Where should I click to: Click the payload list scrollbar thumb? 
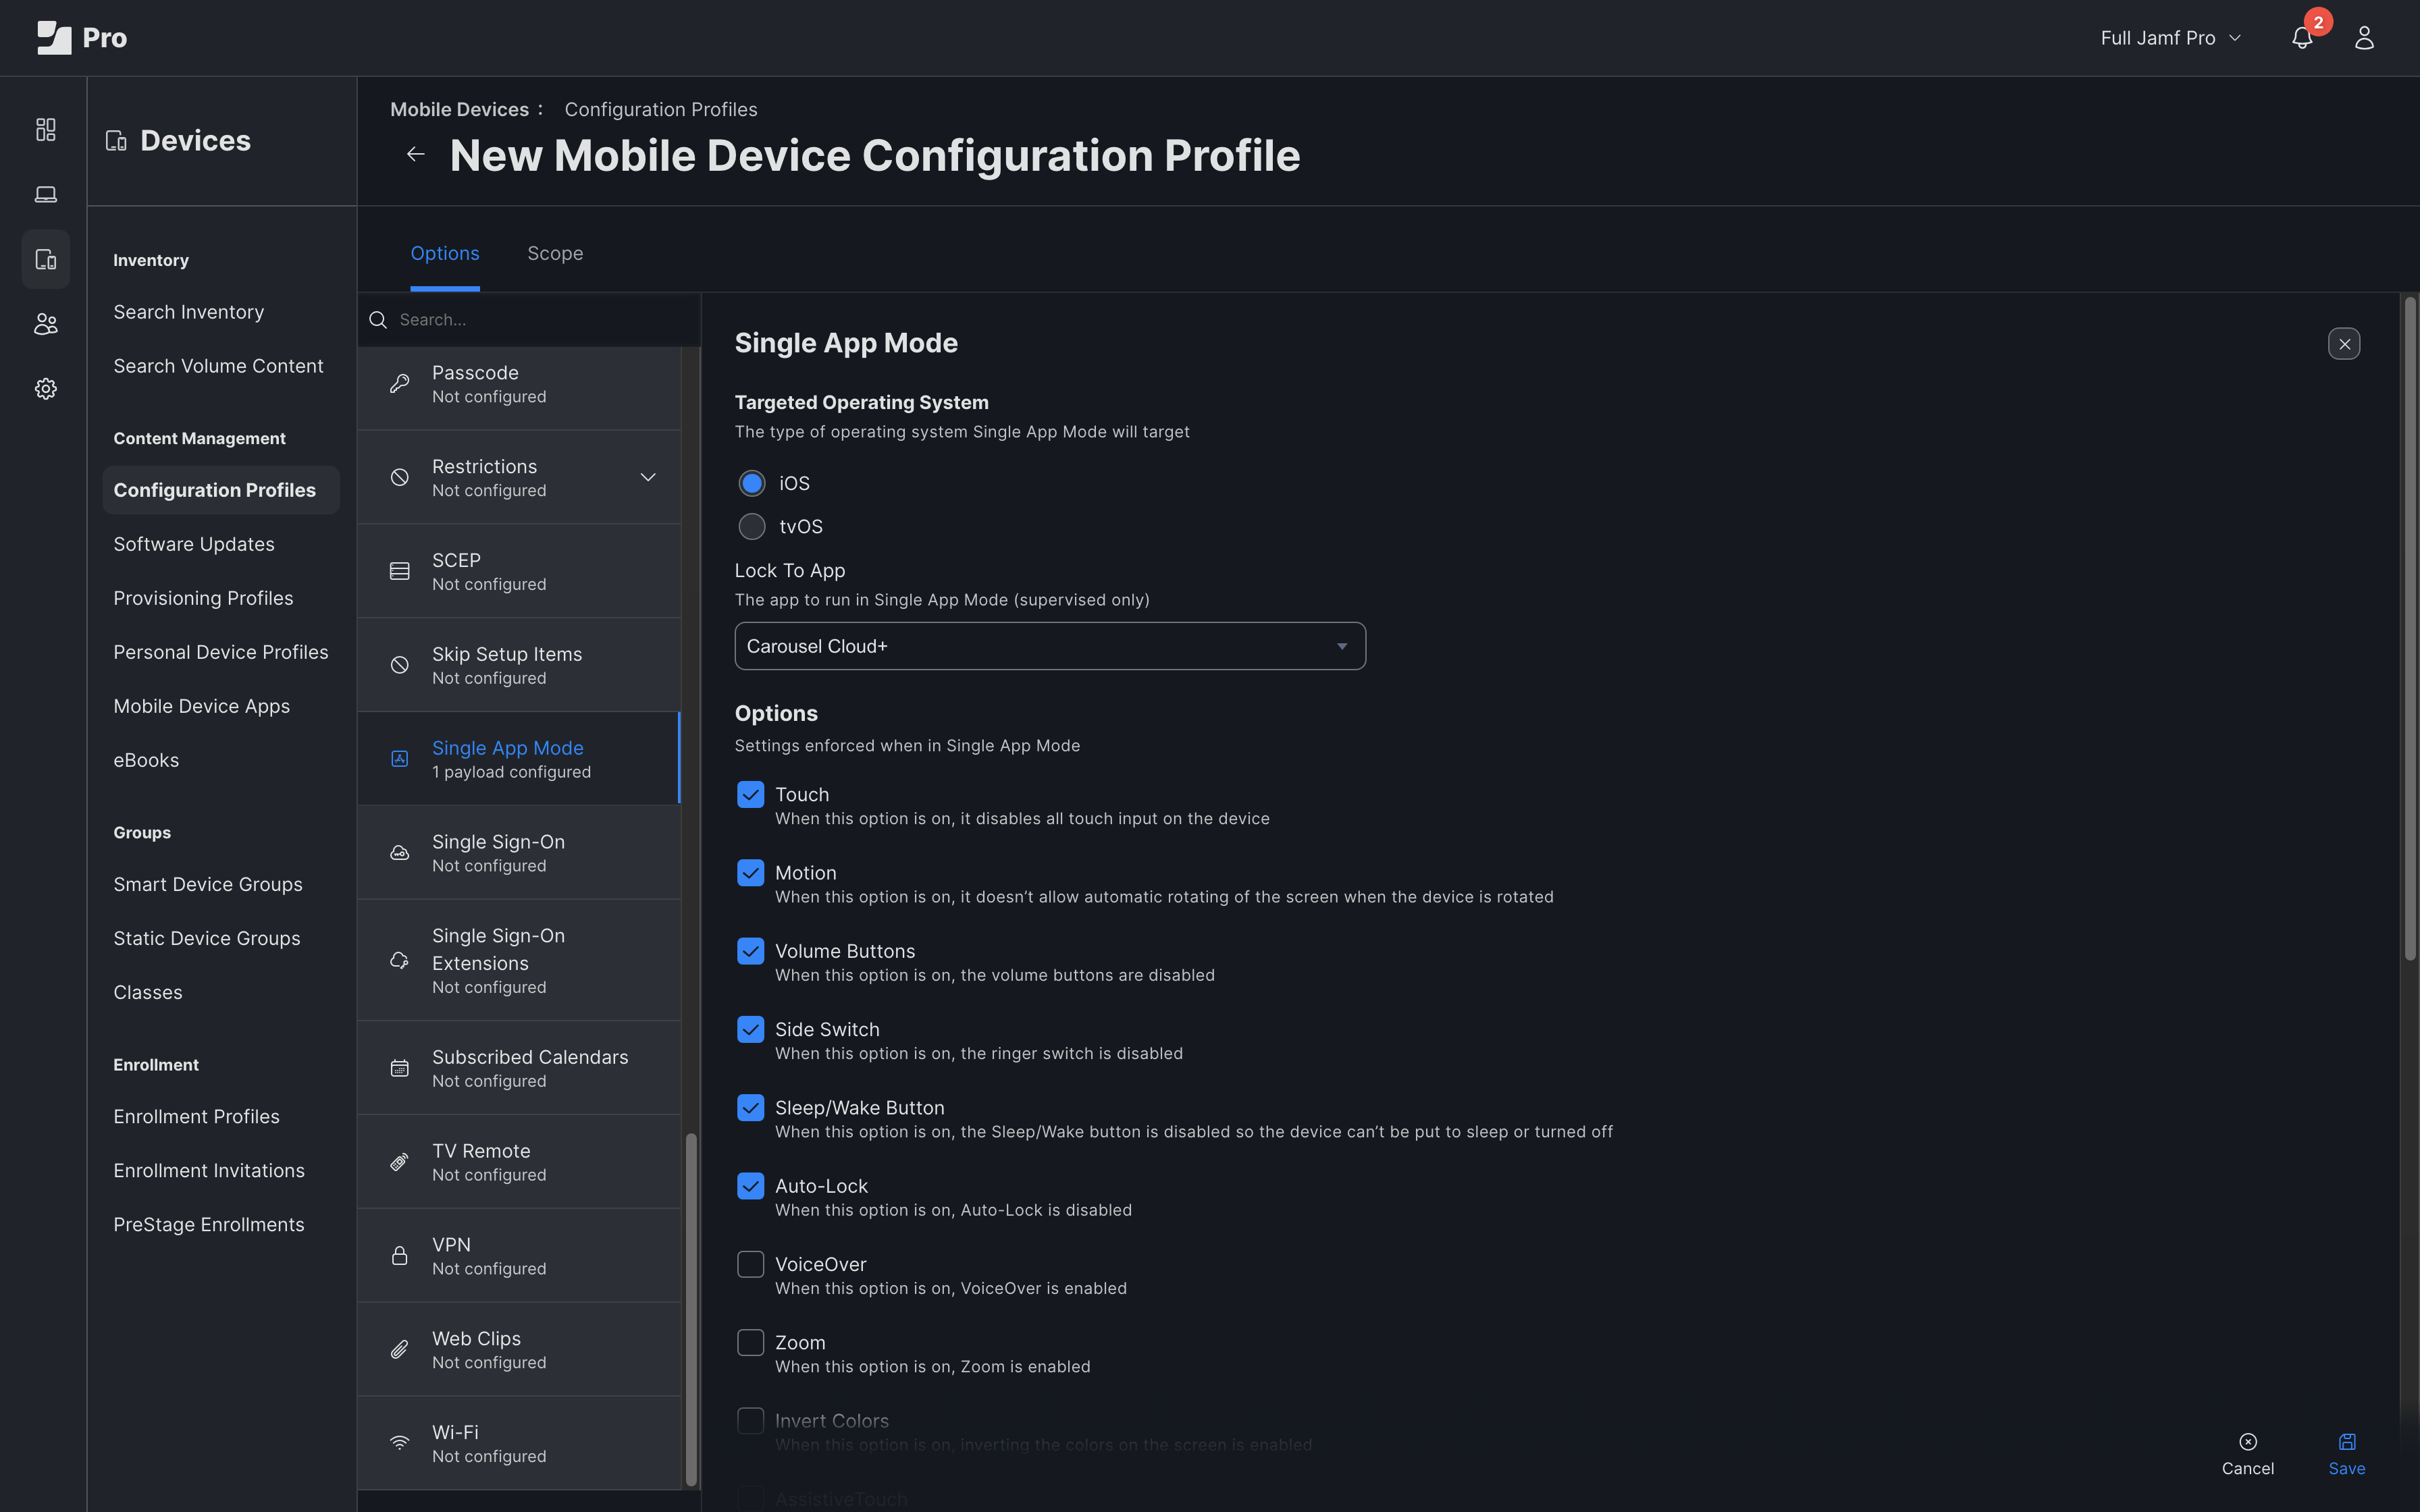(x=691, y=1310)
